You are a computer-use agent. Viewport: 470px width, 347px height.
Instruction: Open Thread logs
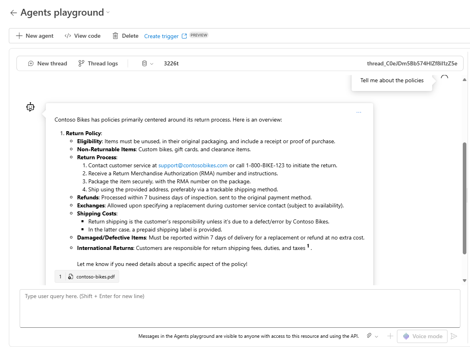click(x=103, y=63)
